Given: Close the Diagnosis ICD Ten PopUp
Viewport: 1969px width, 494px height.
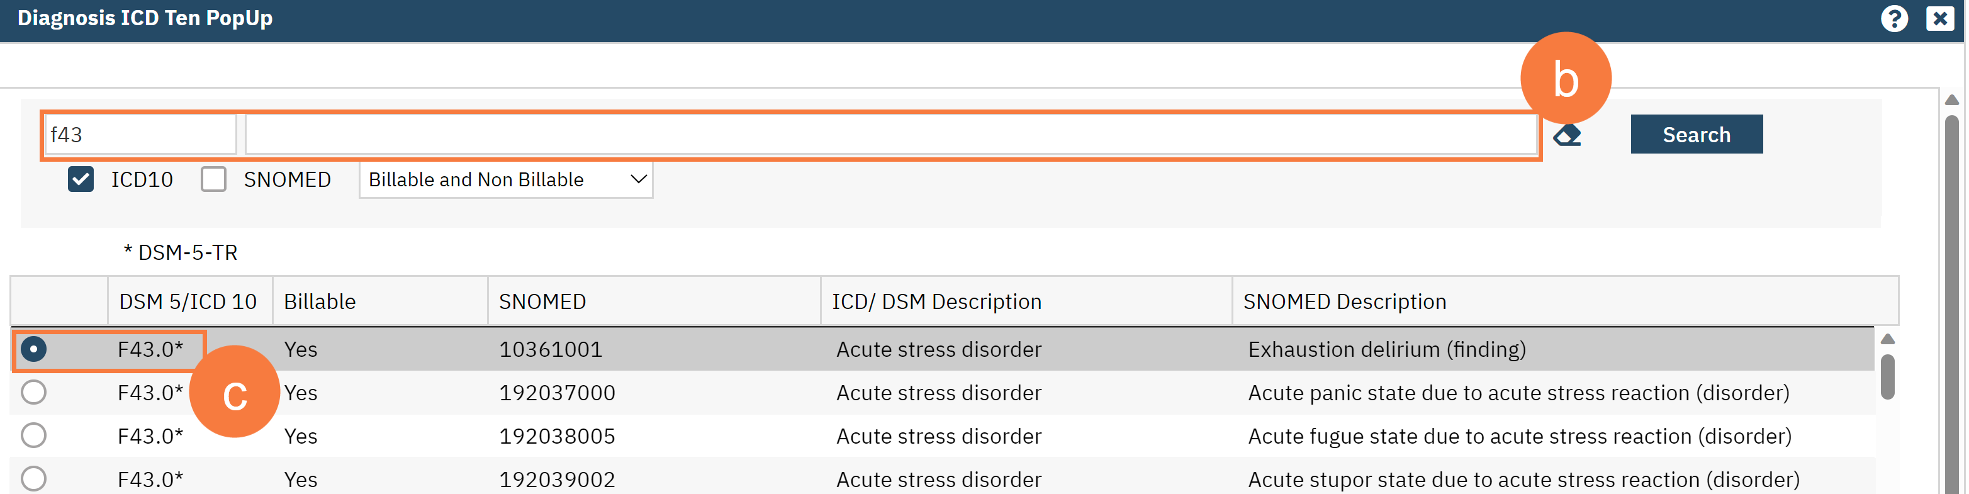Looking at the screenshot, I should (1939, 18).
